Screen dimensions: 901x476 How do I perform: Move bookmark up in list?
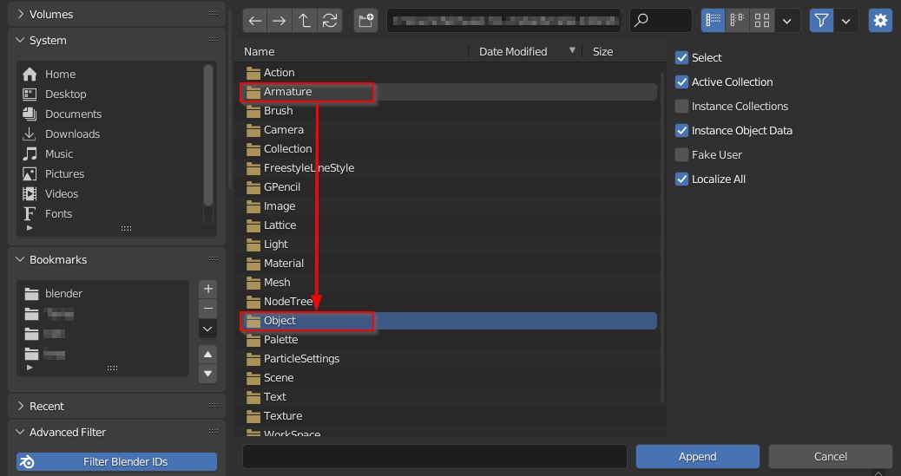click(x=208, y=355)
